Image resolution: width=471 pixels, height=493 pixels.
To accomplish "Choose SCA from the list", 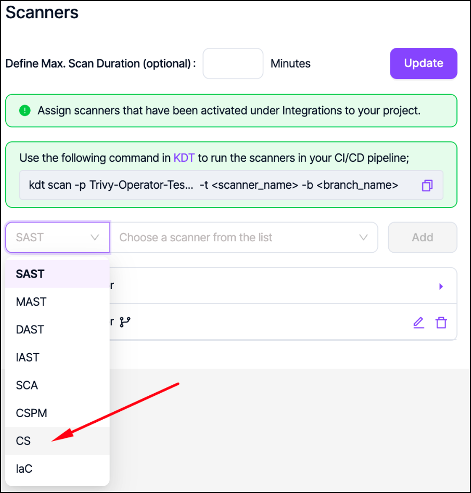I will click(x=27, y=385).
